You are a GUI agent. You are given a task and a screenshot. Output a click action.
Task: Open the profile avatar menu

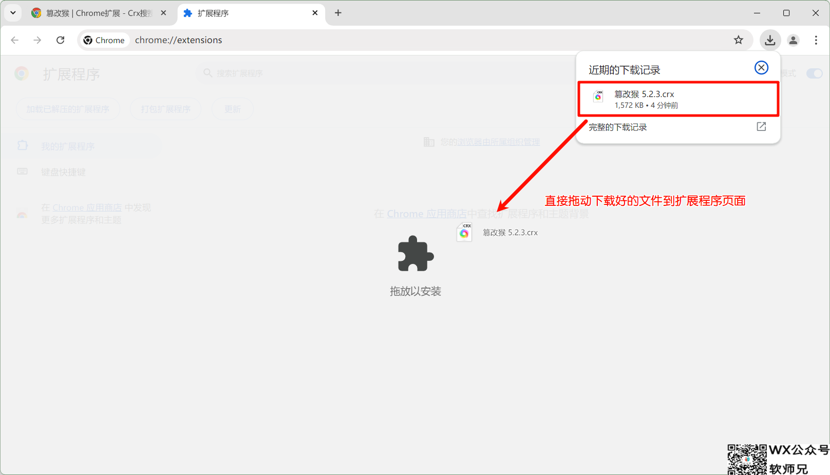point(793,40)
